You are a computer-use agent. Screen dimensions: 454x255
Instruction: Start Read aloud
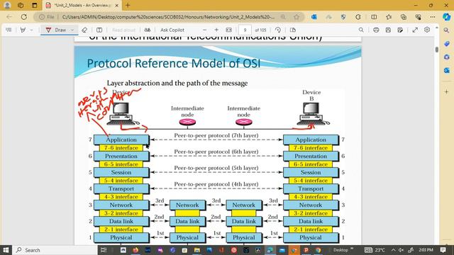(x=123, y=30)
